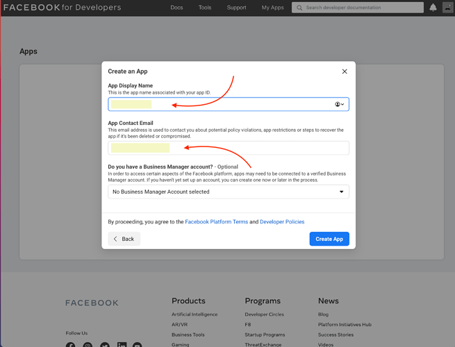This screenshot has height=347, width=455.
Task: Close the Create an App dialog
Action: [x=345, y=71]
